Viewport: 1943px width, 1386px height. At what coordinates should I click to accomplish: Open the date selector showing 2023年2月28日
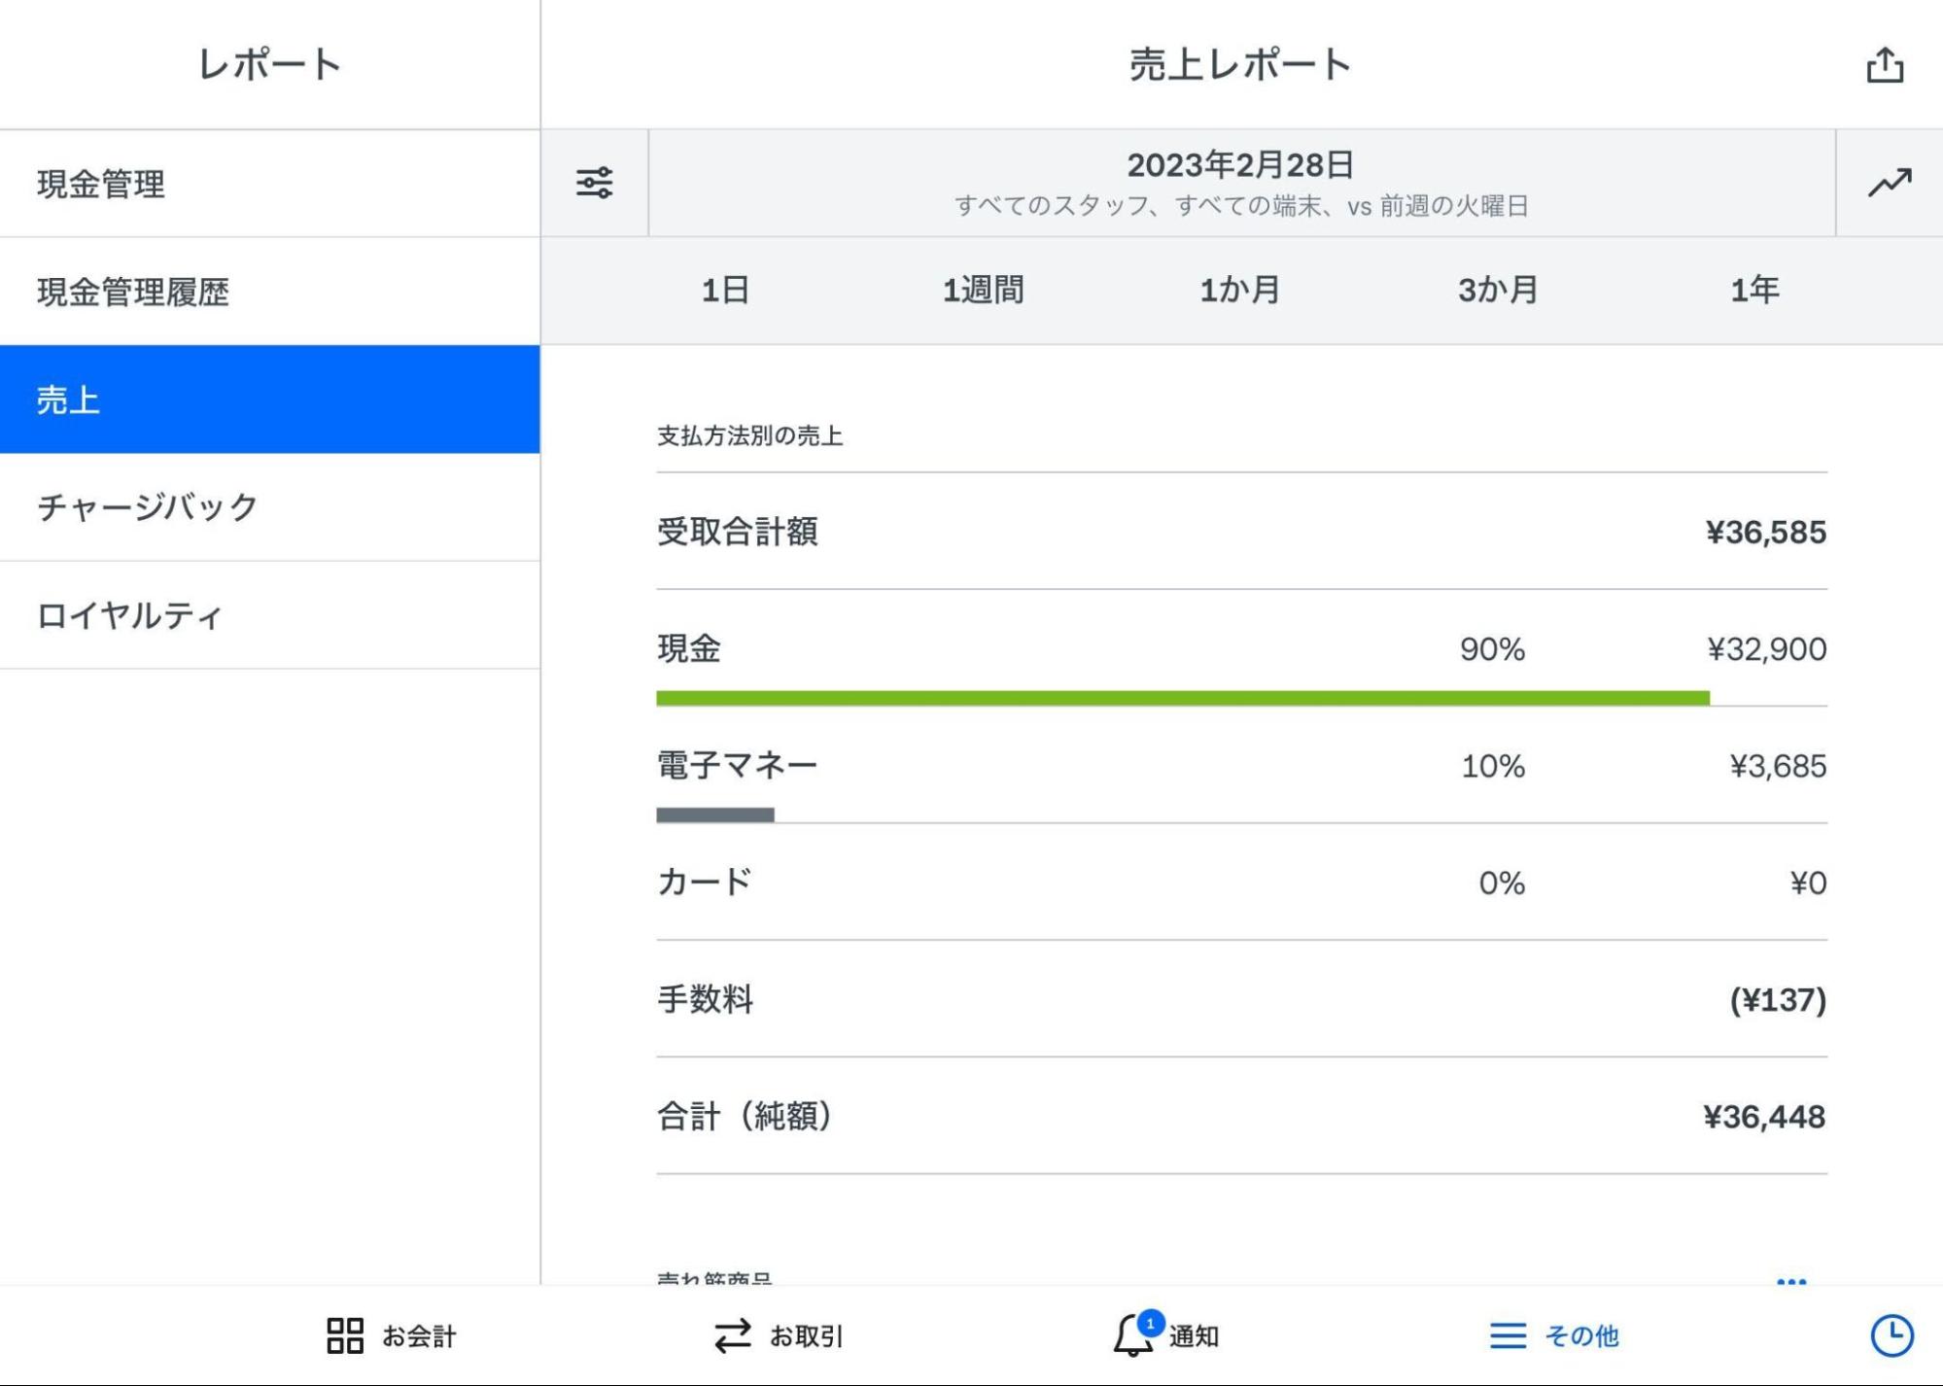[x=1240, y=183]
